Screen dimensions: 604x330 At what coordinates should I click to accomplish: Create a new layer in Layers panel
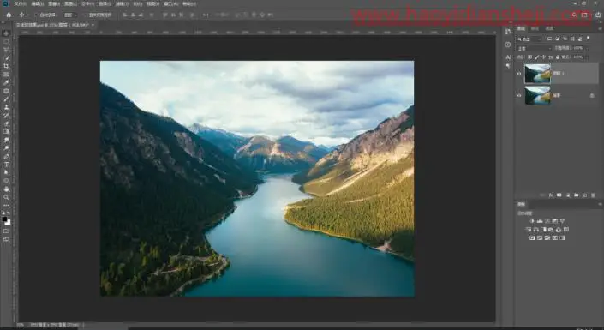[x=585, y=195]
